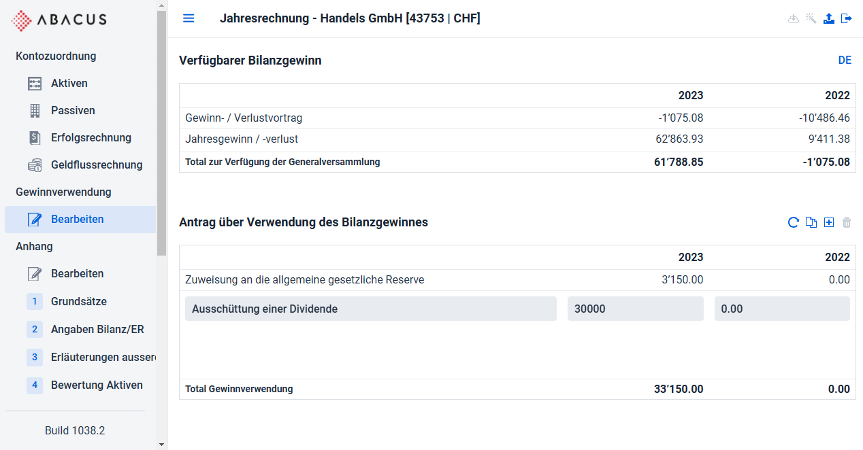Click the magic wand icon
This screenshot has height=450, width=863.
(x=811, y=18)
